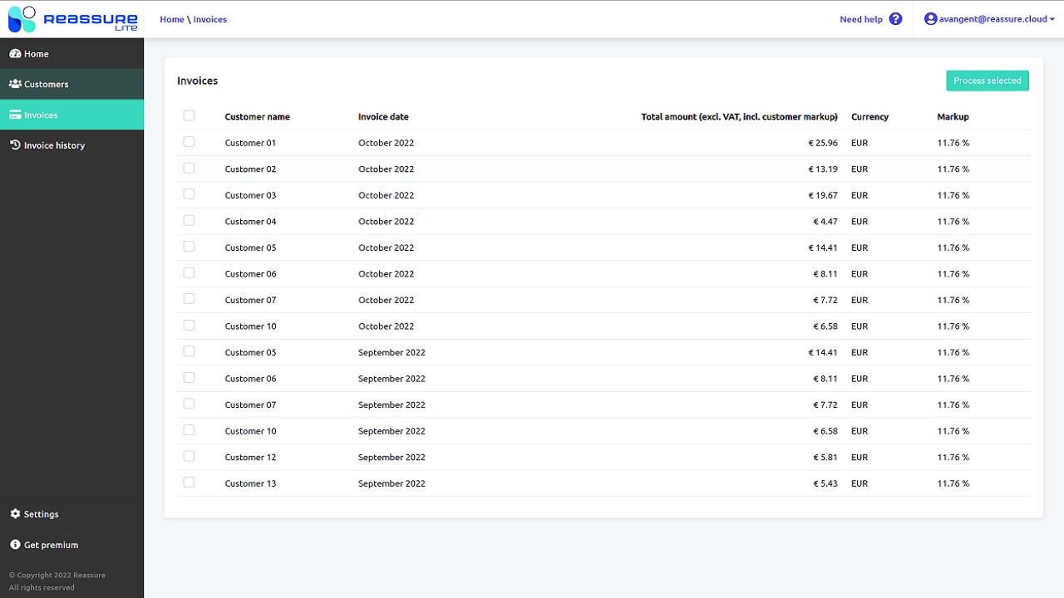Click the Invoice date column header
Viewport: 1064px width, 598px height.
(383, 117)
